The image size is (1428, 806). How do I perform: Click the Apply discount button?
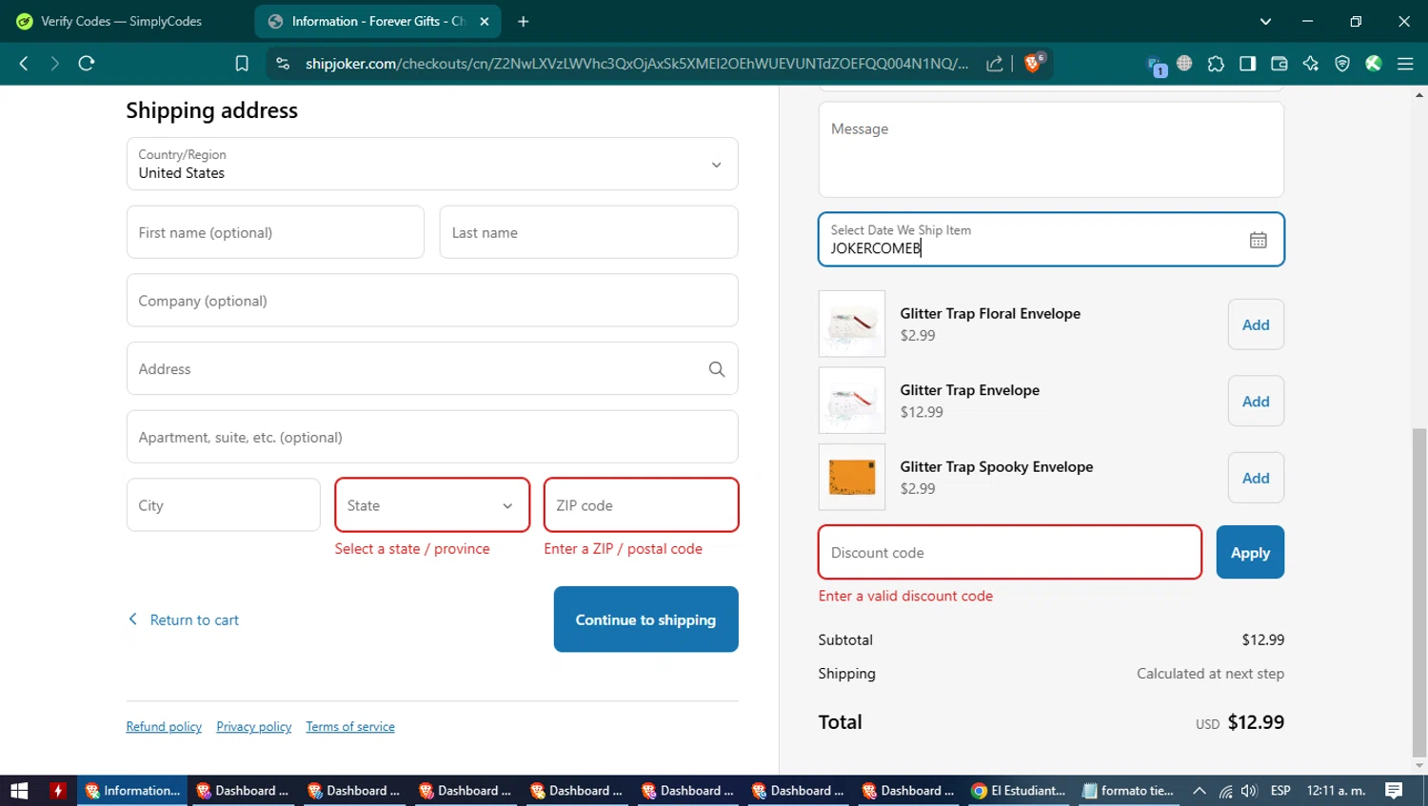coord(1250,552)
